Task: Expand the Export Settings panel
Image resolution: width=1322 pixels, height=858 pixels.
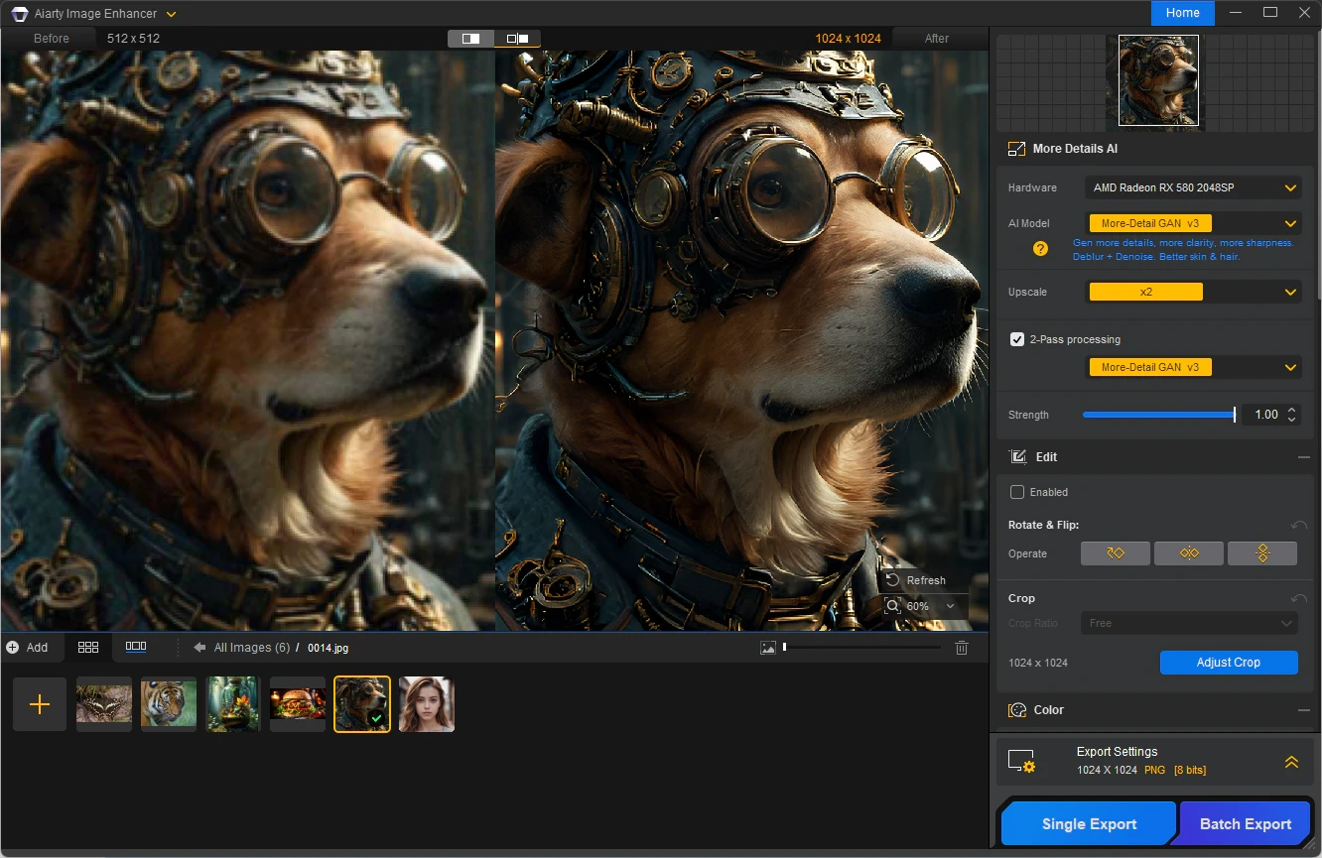Action: point(1290,762)
